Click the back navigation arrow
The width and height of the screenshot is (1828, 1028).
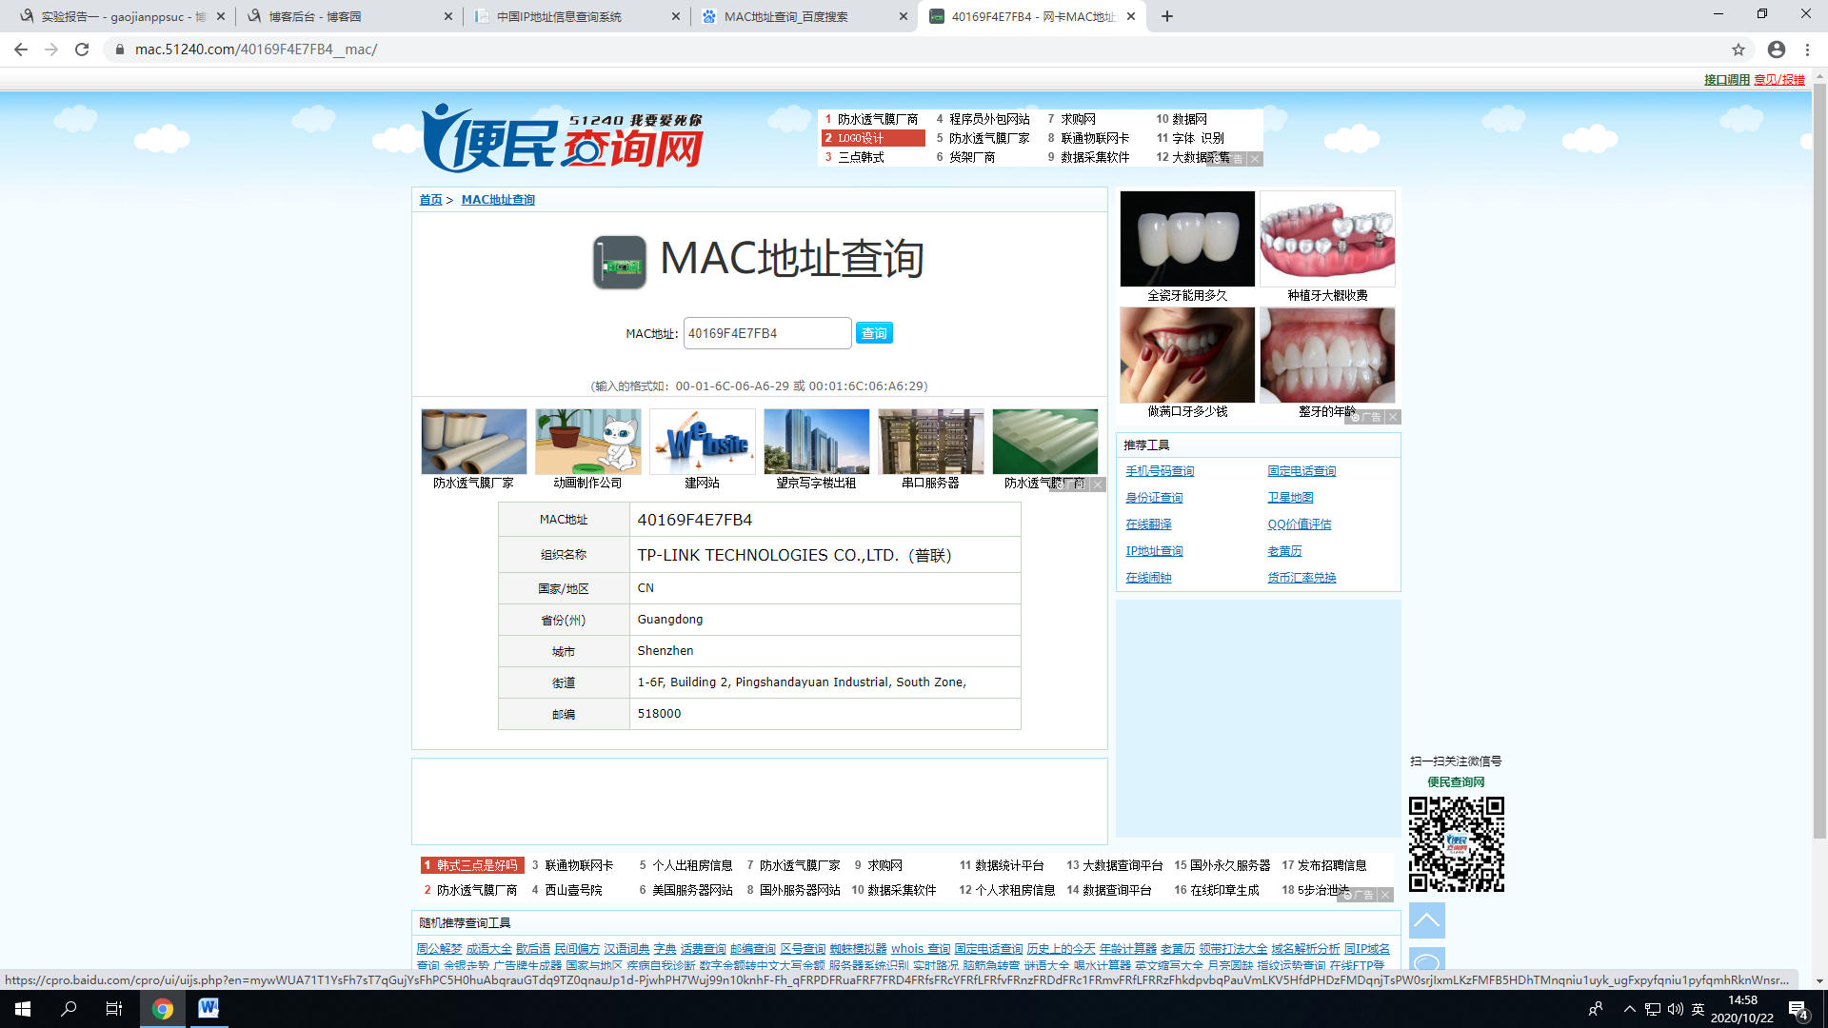pyautogui.click(x=21, y=49)
